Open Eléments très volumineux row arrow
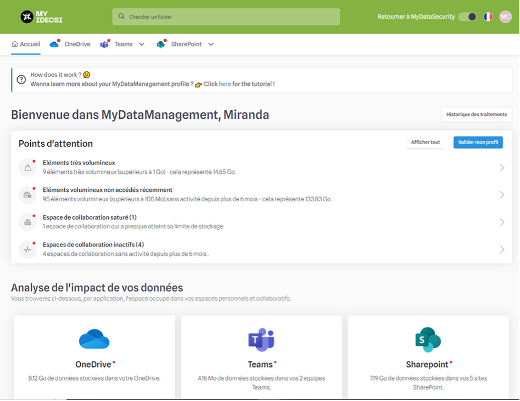The width and height of the screenshot is (520, 401). (502, 167)
